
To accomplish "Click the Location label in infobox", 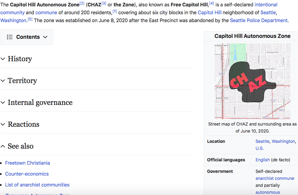I will pyautogui.click(x=216, y=141).
